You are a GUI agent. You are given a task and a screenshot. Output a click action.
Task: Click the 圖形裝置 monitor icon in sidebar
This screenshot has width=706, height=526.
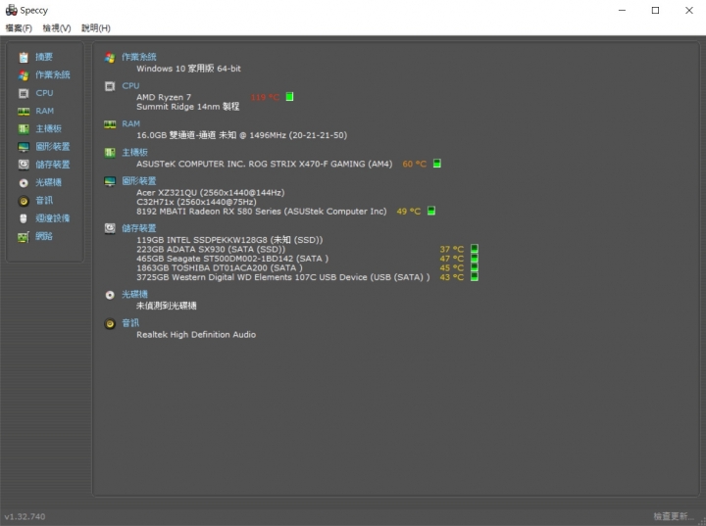pyautogui.click(x=24, y=147)
